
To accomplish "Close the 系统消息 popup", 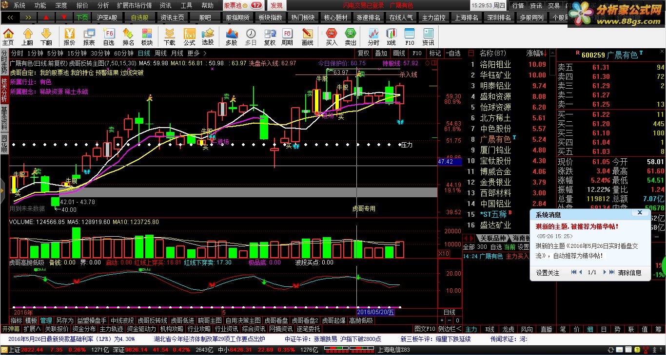I will (x=640, y=213).
